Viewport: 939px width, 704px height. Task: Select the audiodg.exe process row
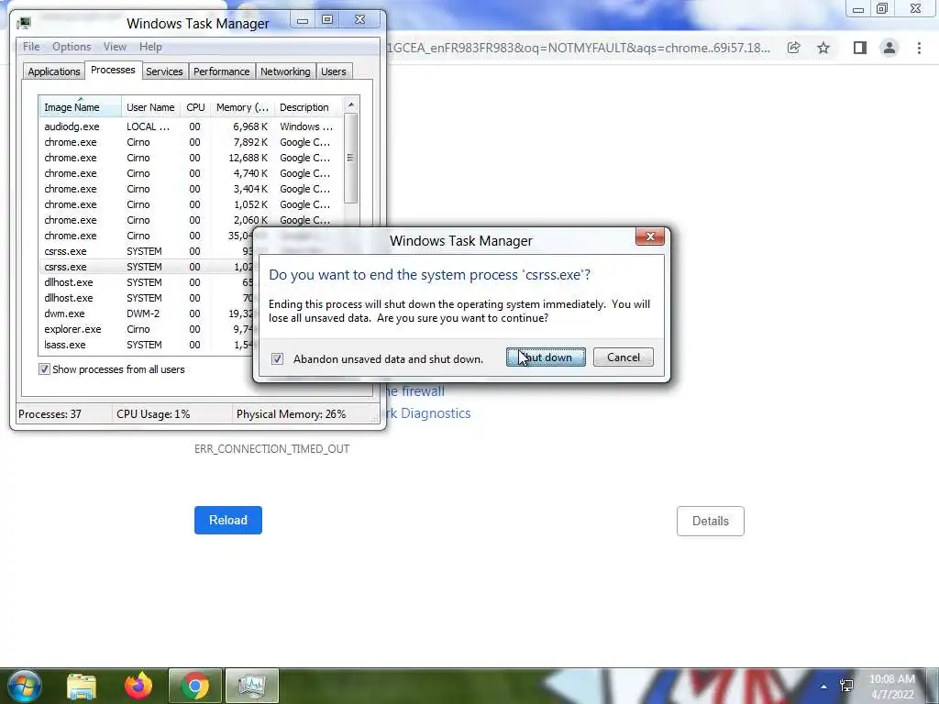coord(191,126)
